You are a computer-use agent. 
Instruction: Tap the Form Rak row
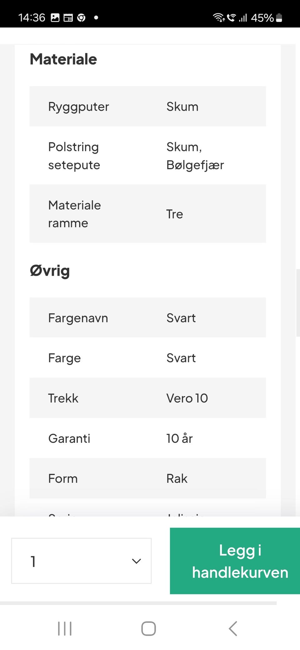(147, 478)
